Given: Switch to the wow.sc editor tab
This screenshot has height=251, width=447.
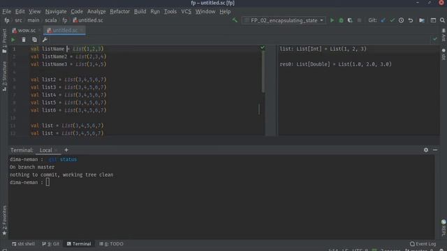Looking at the screenshot, I should (24, 30).
